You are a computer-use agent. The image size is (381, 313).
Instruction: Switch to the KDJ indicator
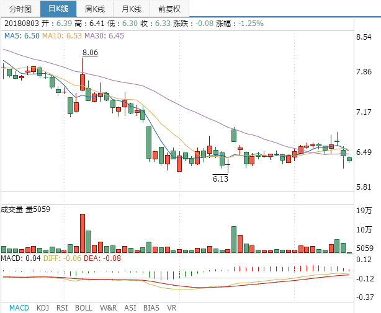[x=43, y=308]
